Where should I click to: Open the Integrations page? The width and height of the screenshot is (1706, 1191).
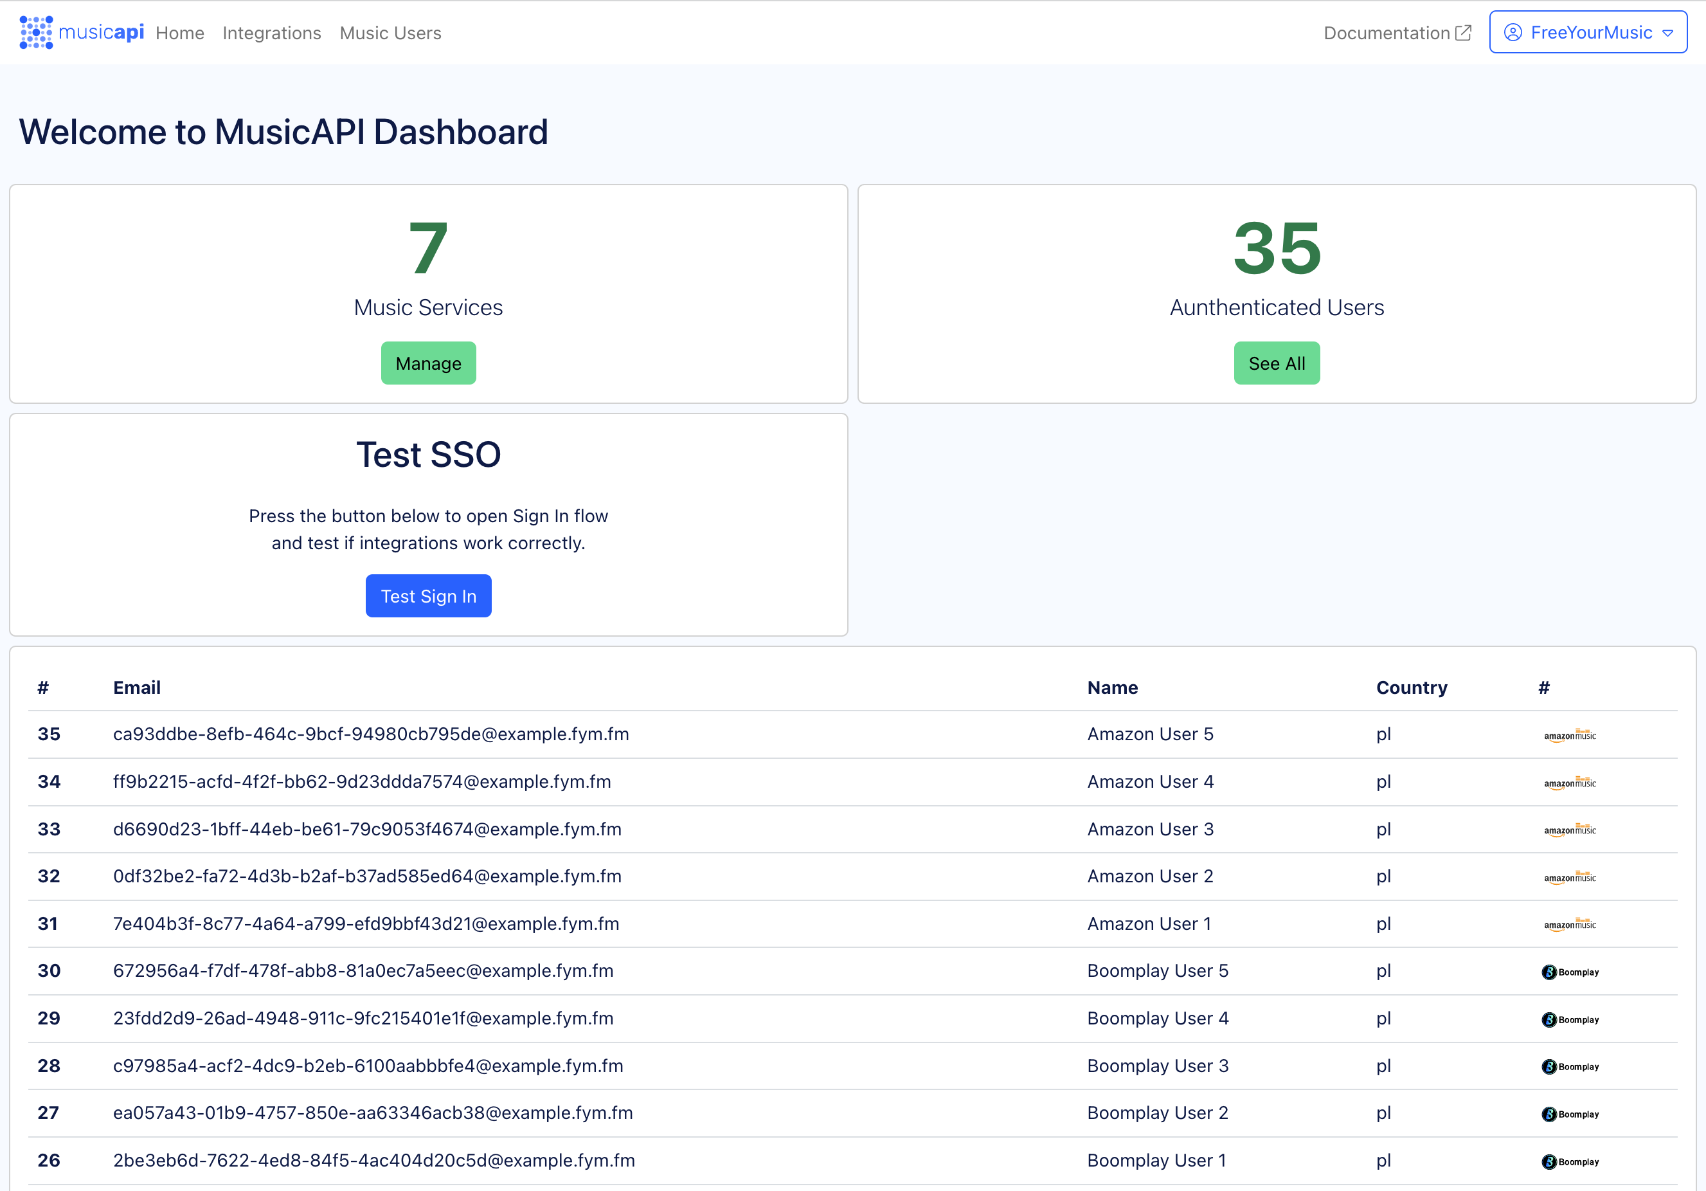(x=271, y=33)
